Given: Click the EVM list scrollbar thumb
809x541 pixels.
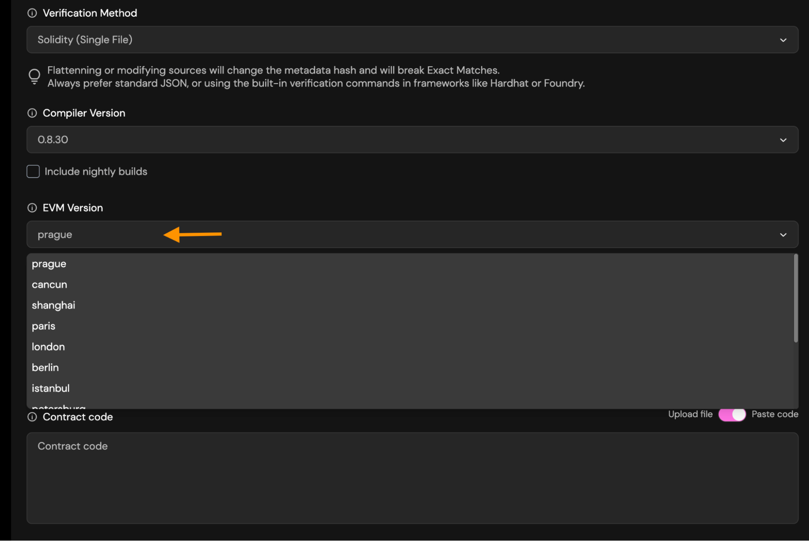Looking at the screenshot, I should (x=796, y=298).
